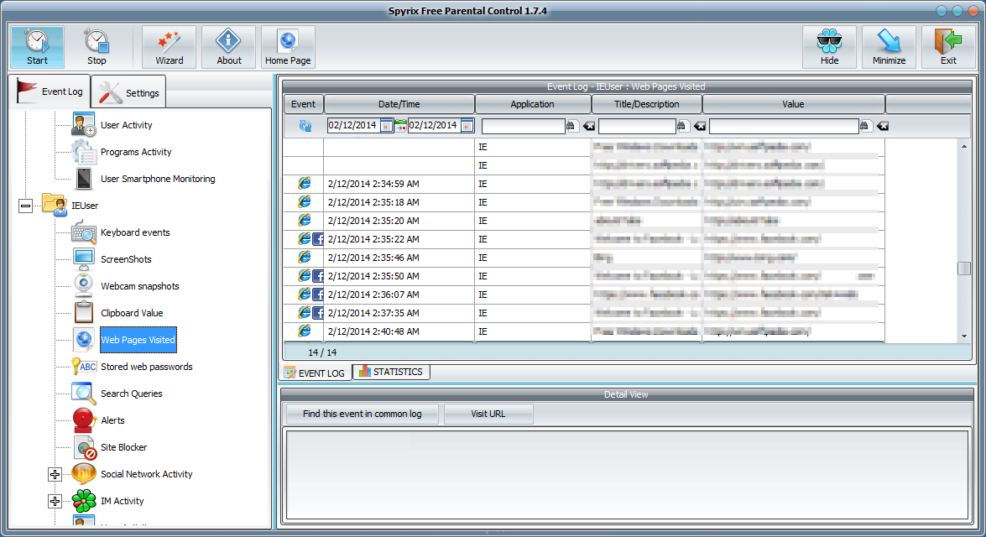This screenshot has height=537, width=986.
Task: Click the event list scroll down arrow
Action: click(964, 336)
